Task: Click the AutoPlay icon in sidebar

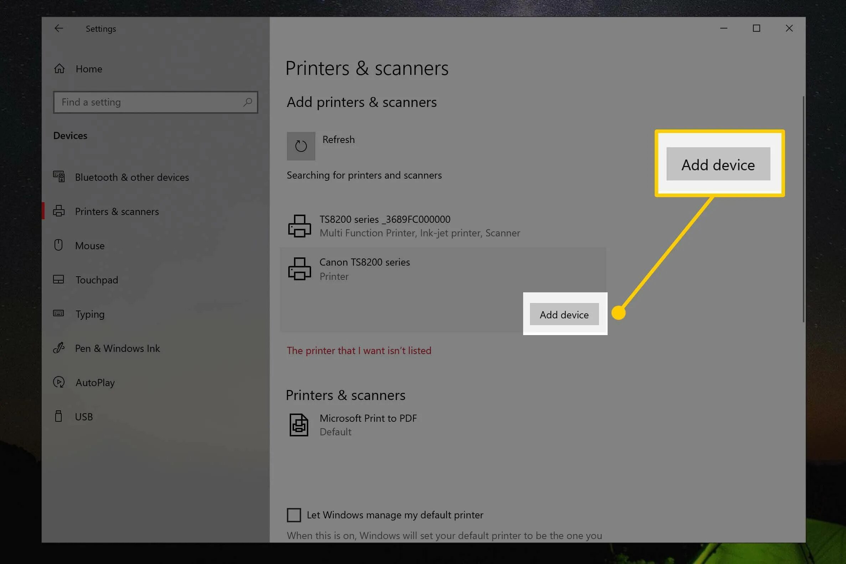Action: (58, 382)
